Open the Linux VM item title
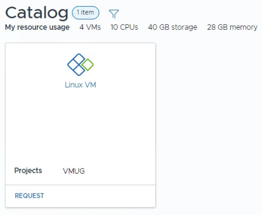 (80, 85)
